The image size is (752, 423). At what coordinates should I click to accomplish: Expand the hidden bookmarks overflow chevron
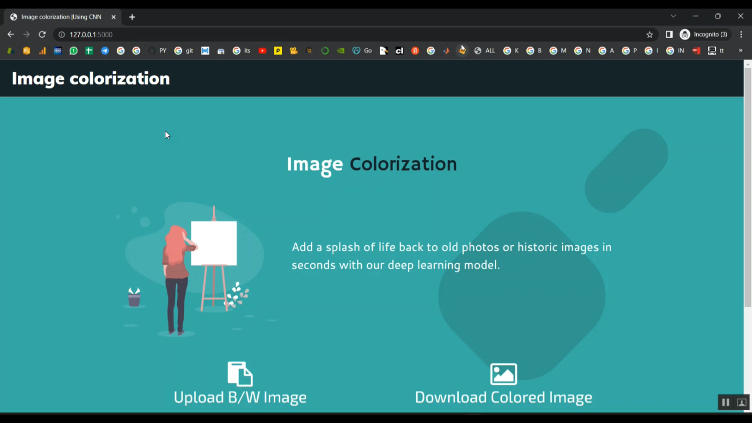tap(740, 51)
